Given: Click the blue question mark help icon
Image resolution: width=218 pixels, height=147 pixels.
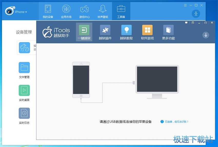Looking at the screenshot, I should [162, 122].
